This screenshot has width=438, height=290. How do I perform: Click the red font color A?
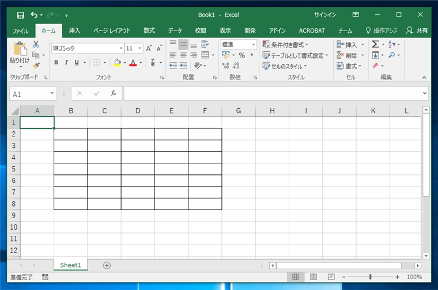coord(133,63)
